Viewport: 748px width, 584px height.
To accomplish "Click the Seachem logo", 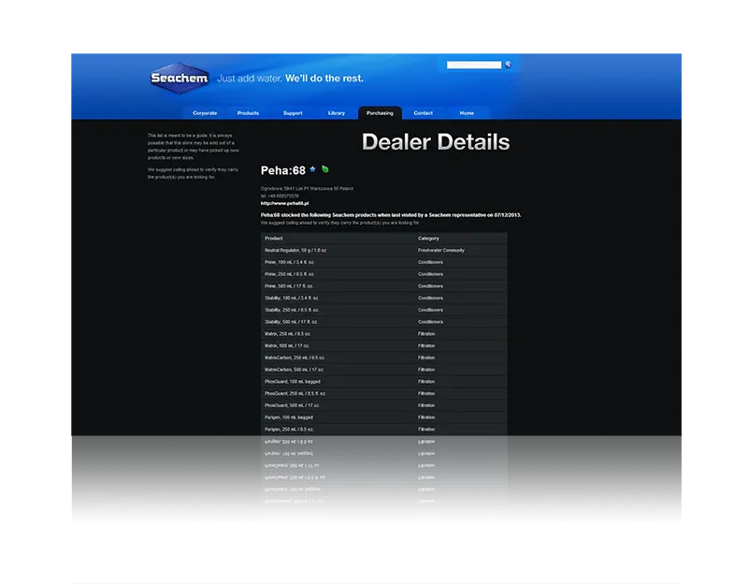I will [x=179, y=78].
